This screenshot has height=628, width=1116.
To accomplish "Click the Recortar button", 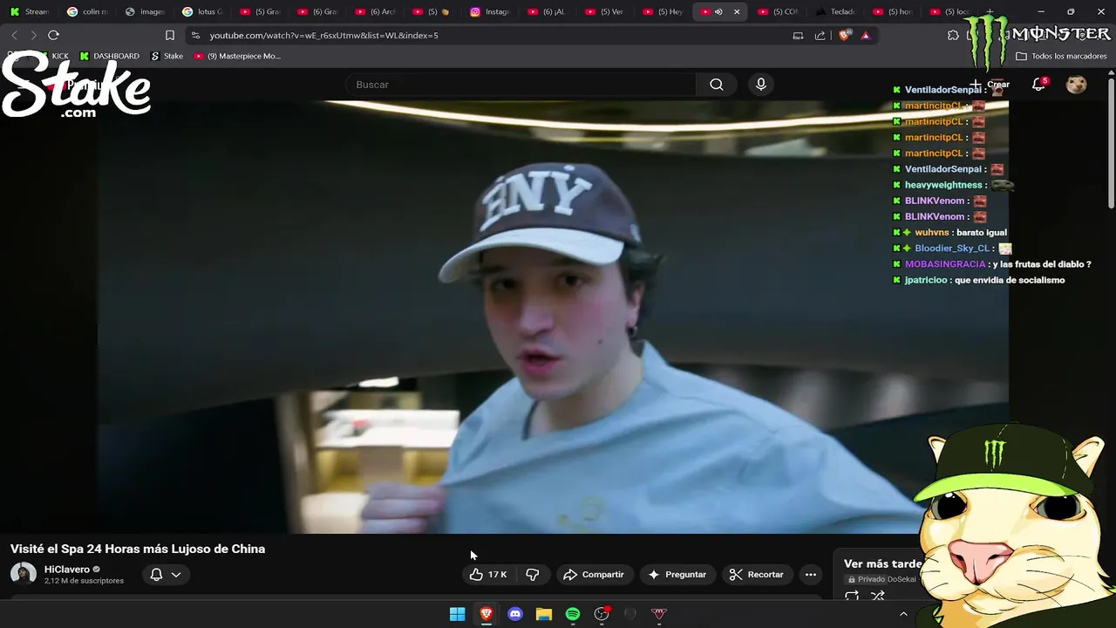I will [757, 574].
